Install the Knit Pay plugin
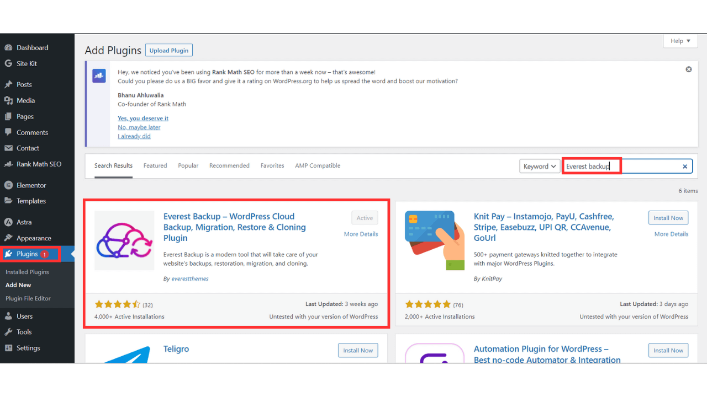This screenshot has width=707, height=397. (x=668, y=217)
